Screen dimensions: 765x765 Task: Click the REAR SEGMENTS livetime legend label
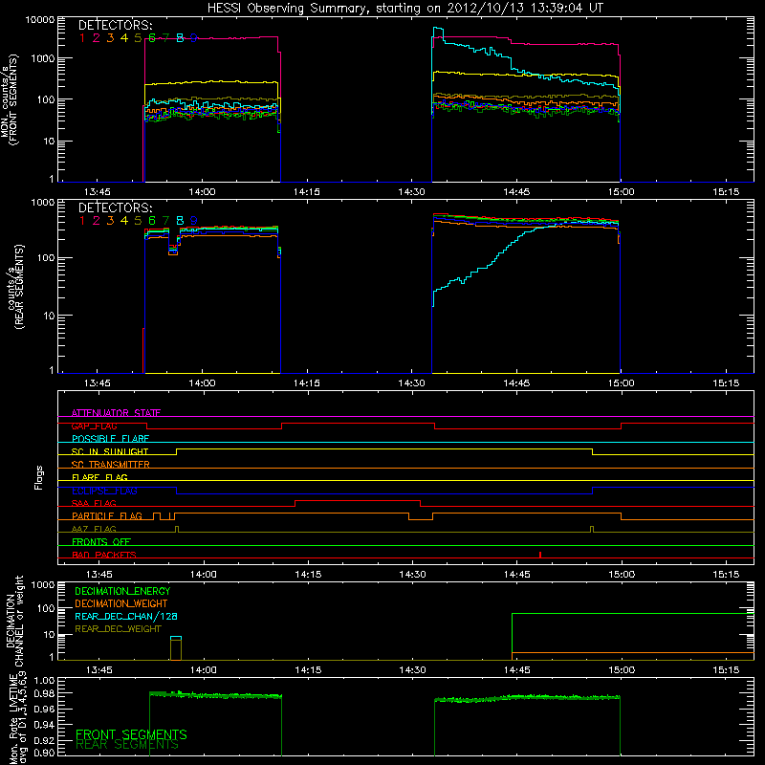(x=127, y=745)
